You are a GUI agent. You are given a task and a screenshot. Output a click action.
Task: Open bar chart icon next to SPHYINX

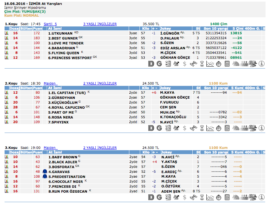(x=6, y=122)
